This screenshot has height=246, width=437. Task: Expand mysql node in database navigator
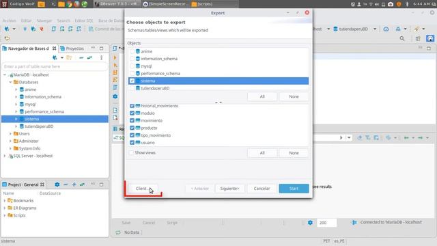16,105
